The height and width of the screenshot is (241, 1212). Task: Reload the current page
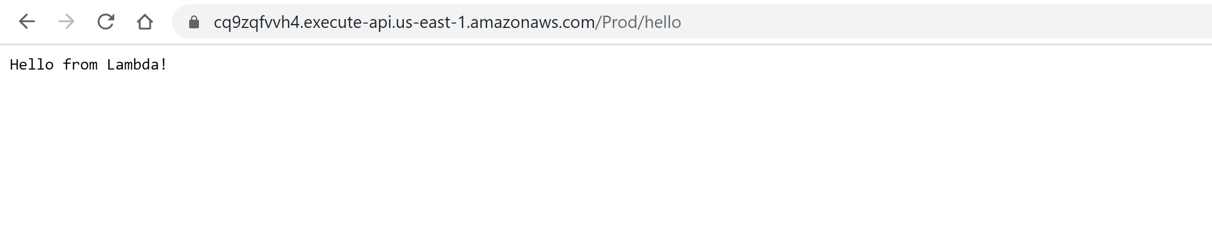(106, 22)
